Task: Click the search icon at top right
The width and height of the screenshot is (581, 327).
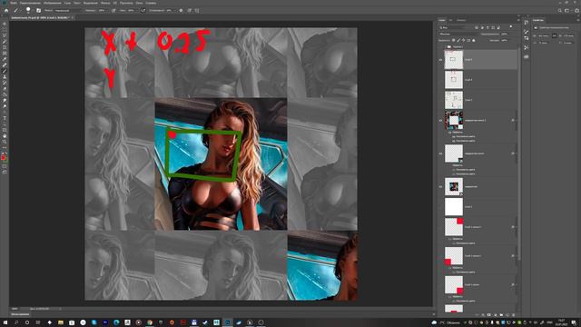Action: click(560, 10)
